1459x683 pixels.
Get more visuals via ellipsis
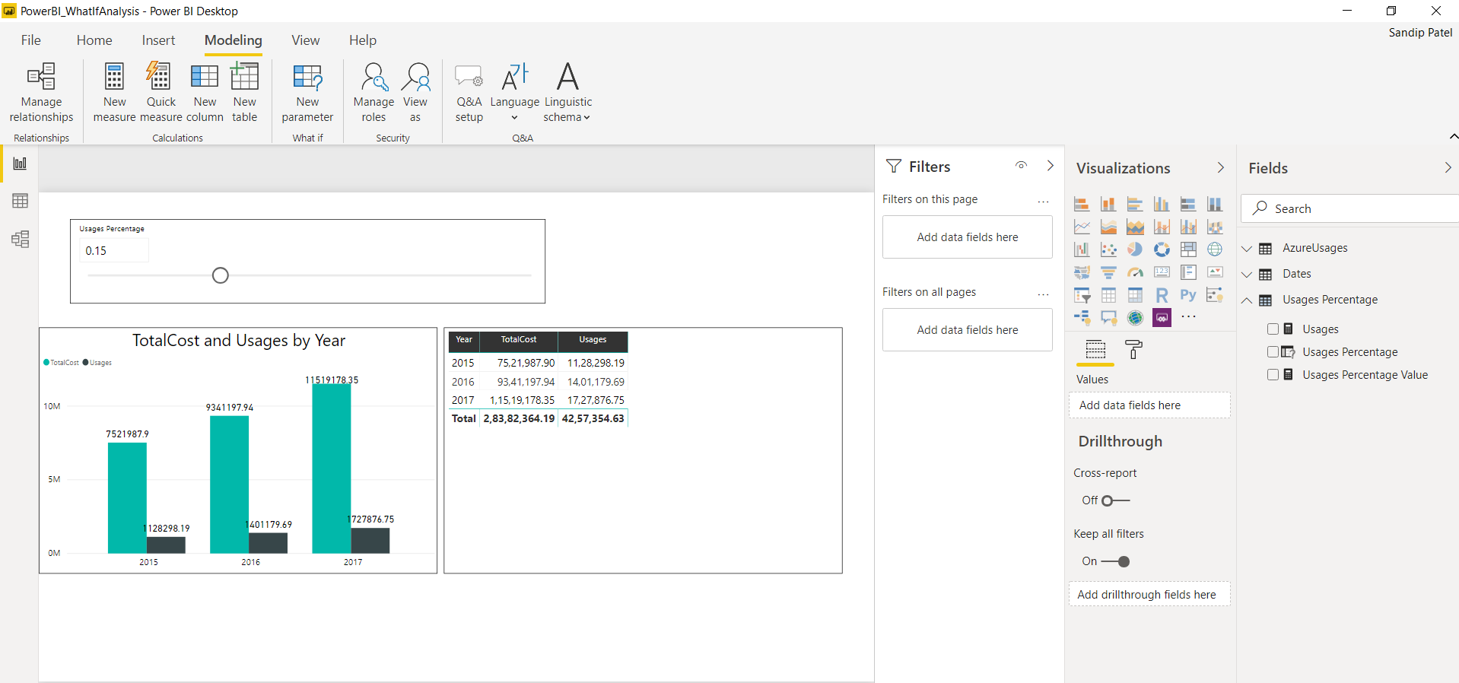click(1188, 317)
